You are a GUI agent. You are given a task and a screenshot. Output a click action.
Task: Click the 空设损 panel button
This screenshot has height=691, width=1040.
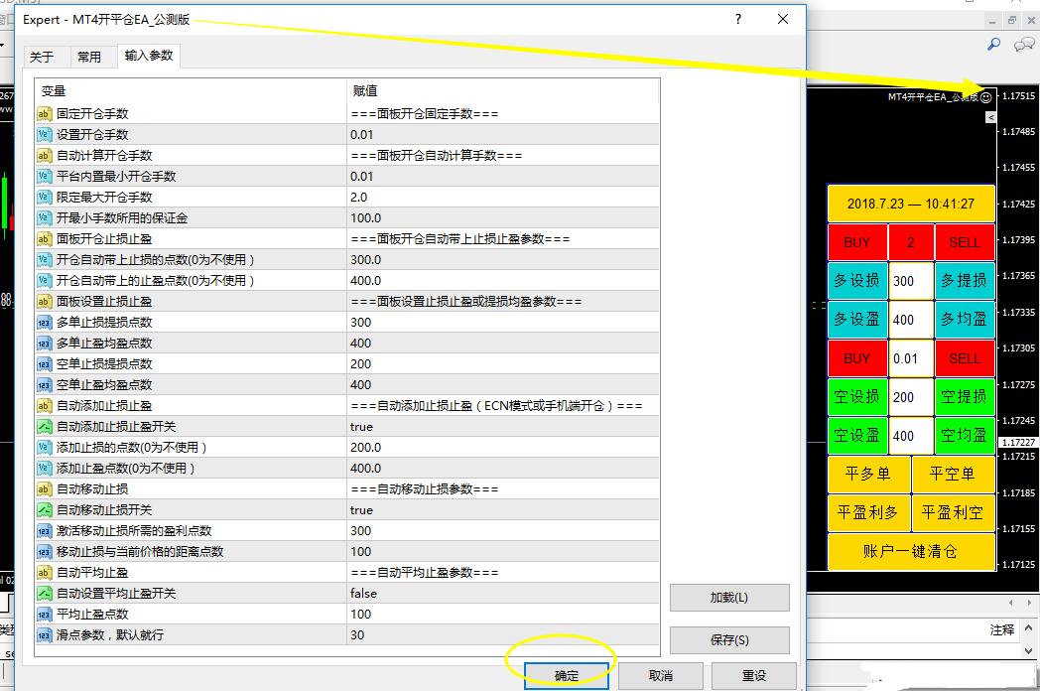(857, 397)
